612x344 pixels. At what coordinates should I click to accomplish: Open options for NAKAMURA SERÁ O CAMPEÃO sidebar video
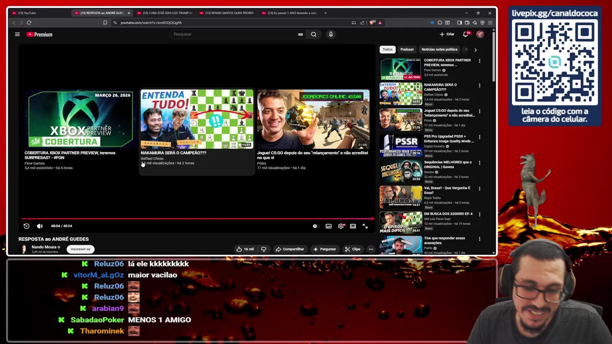coord(480,86)
